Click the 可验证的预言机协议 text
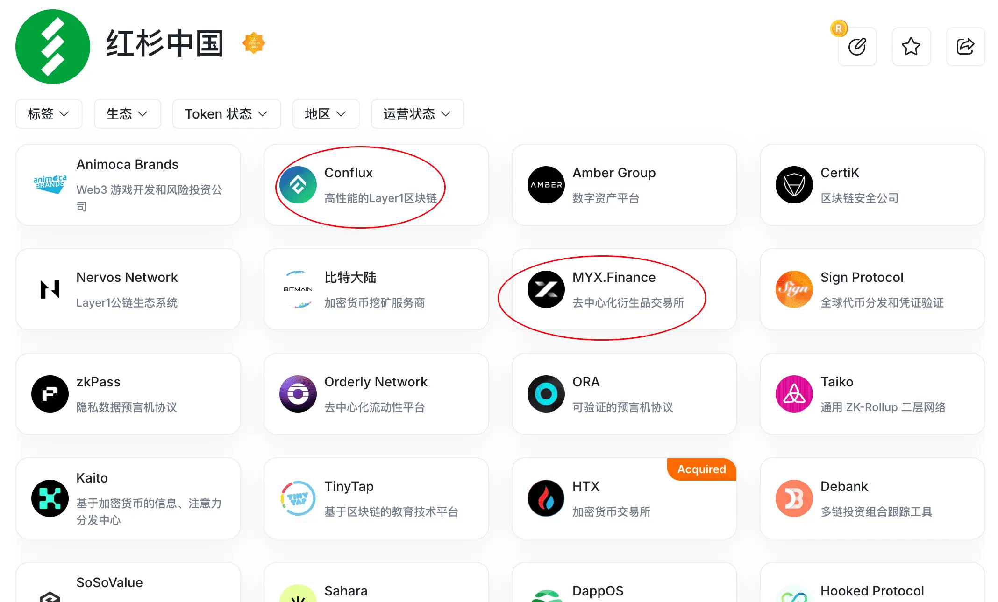Viewport: 998px width, 602px height. (623, 407)
